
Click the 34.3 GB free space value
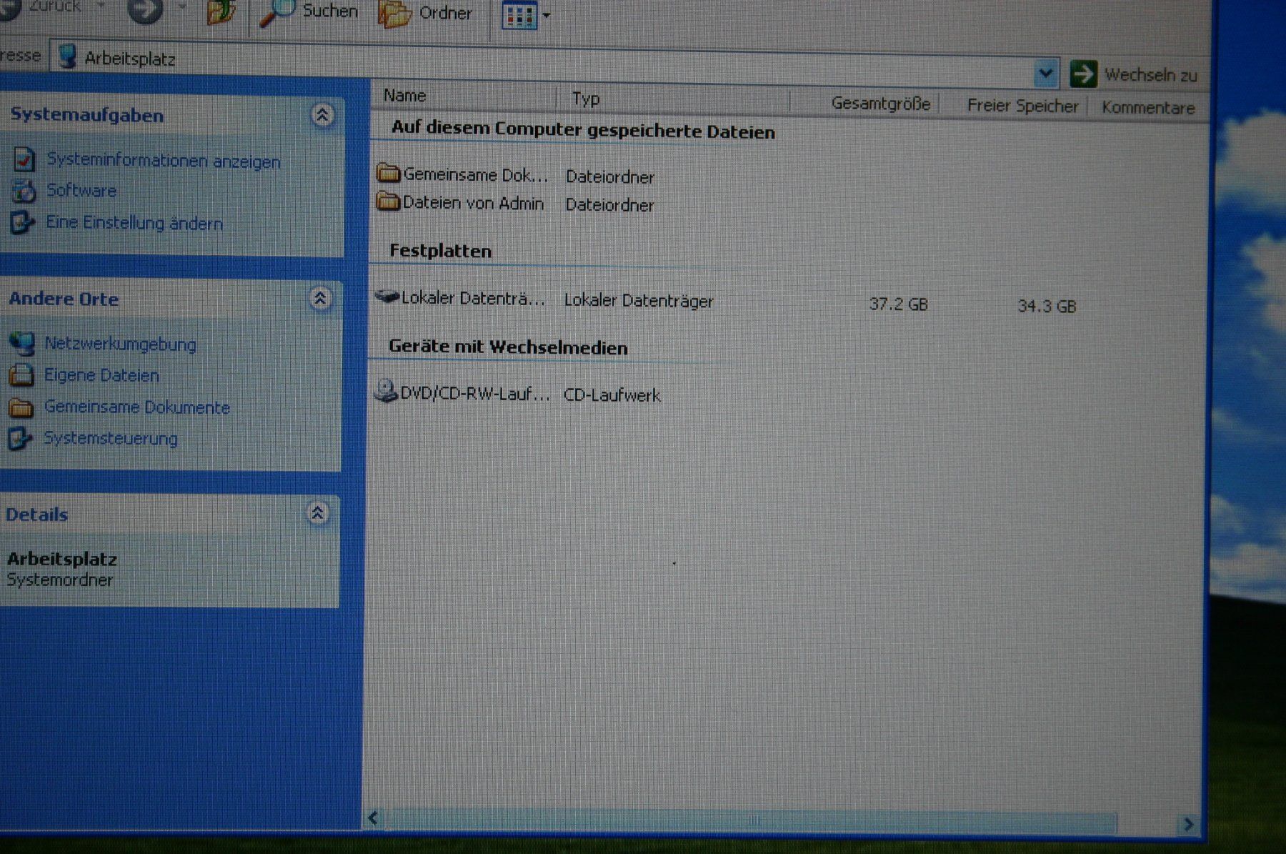pos(1047,307)
